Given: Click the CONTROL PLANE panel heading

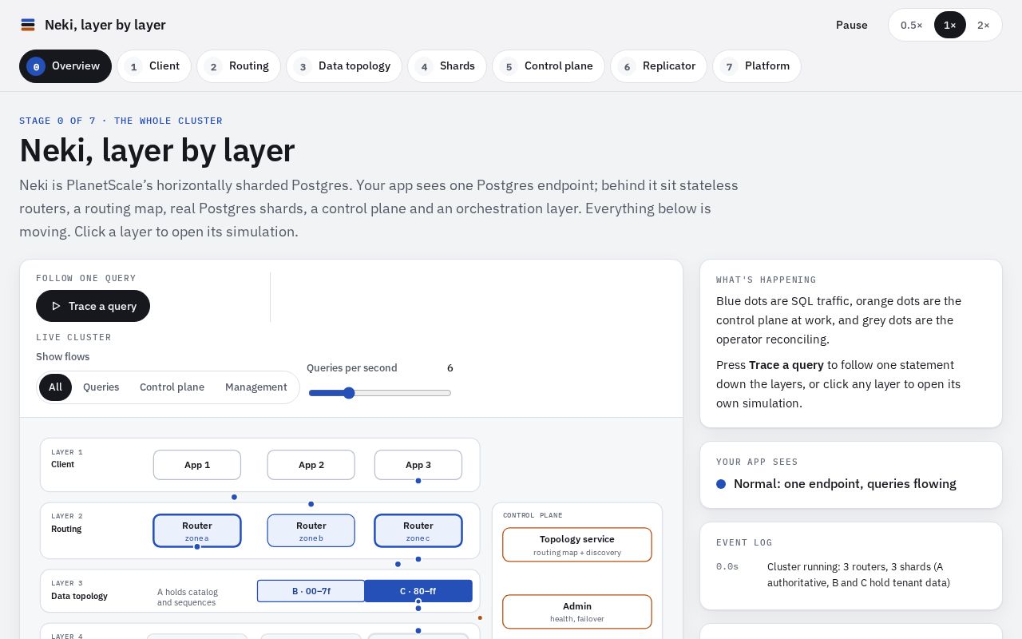Looking at the screenshot, I should tap(533, 516).
